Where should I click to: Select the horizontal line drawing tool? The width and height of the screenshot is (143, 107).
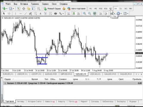(20, 13)
